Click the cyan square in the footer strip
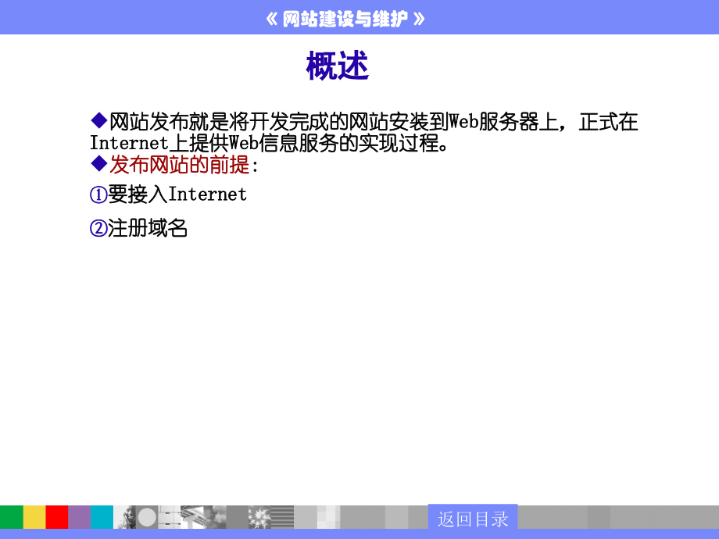 pyautogui.click(x=102, y=517)
